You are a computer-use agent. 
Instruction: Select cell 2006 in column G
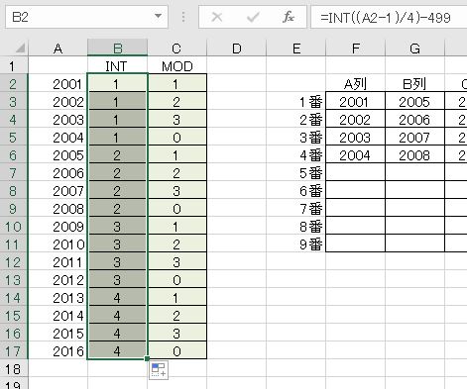pyautogui.click(x=415, y=120)
